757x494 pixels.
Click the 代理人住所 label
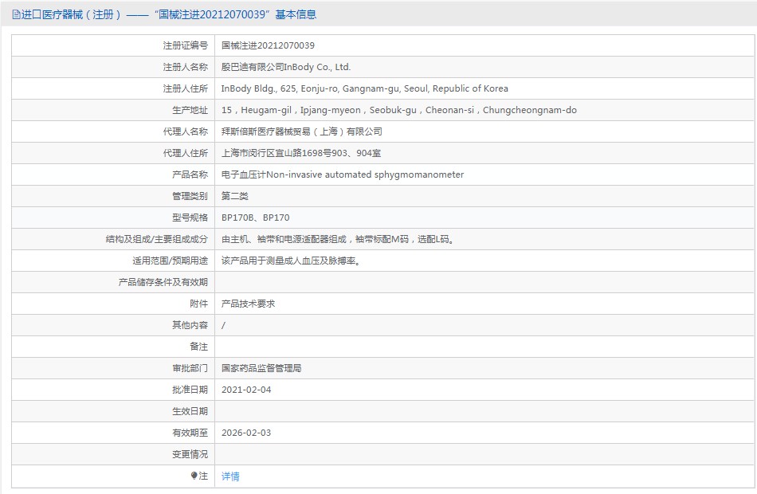pos(186,153)
